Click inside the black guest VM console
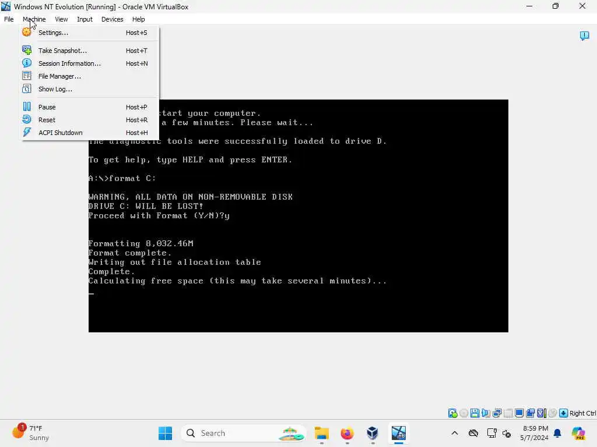The image size is (597, 447). point(298,216)
